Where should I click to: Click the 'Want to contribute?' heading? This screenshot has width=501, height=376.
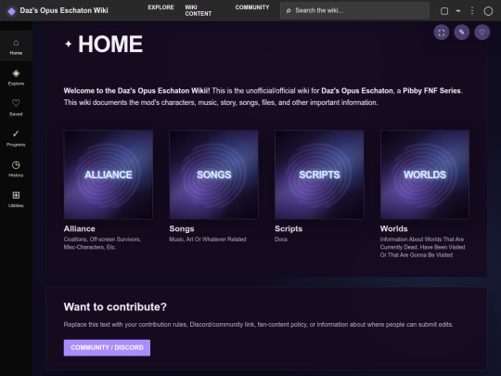(115, 307)
